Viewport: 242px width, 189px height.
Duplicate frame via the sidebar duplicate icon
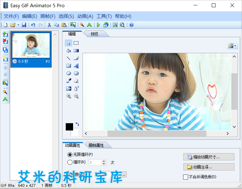click(5, 50)
